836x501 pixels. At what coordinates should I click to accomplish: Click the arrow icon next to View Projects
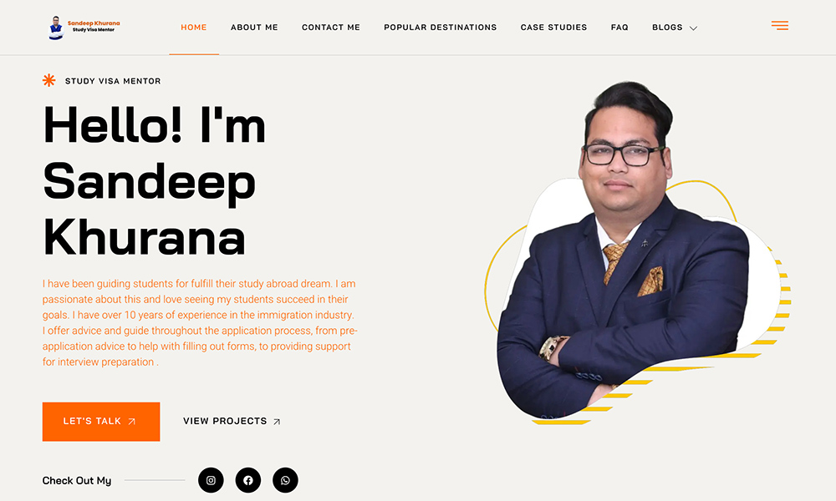coord(277,422)
